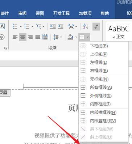
Task: Click the bullet list icon
Action: click(15, 26)
